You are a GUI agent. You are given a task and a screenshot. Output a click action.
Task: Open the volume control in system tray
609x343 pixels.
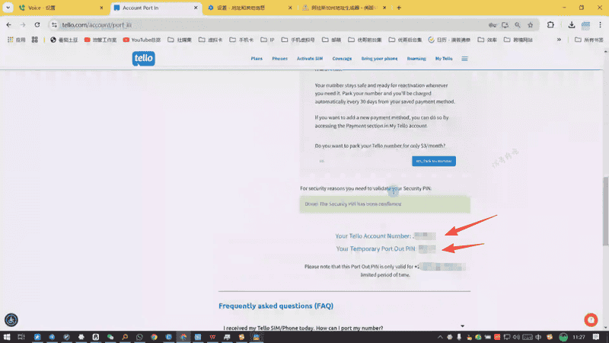[516, 337]
